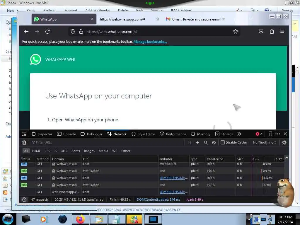This screenshot has height=225, width=300.
Task: Expand more DevTools tabs chevron
Action: click(239, 134)
